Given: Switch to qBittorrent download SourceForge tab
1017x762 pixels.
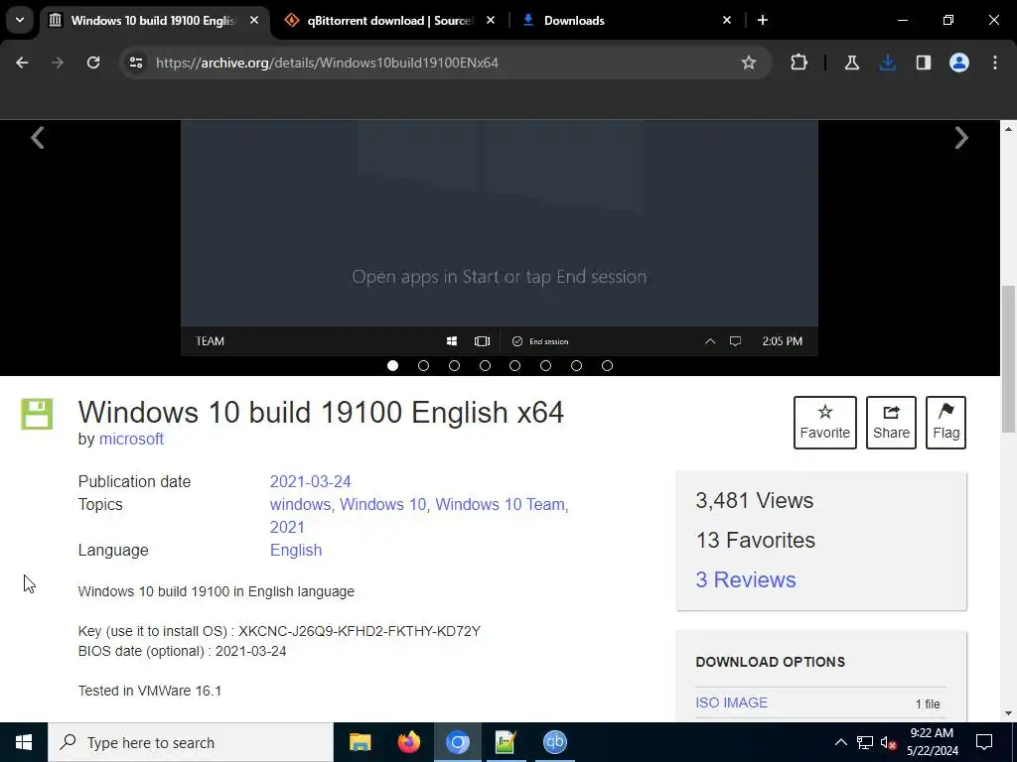Looking at the screenshot, I should pos(389,20).
